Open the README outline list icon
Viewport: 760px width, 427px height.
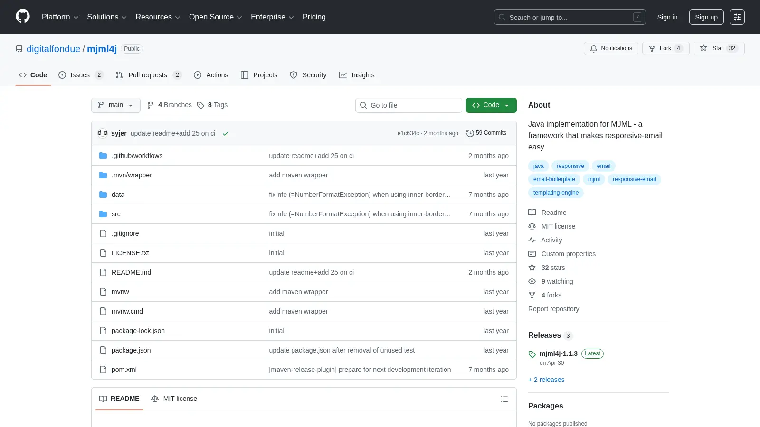[x=504, y=399]
